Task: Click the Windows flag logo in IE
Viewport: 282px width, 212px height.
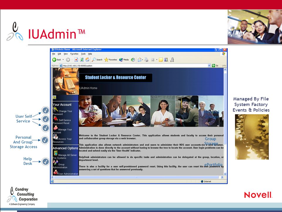Action: pyautogui.click(x=224, y=54)
